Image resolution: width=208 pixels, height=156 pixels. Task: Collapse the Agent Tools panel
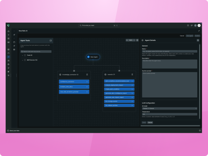(51, 41)
